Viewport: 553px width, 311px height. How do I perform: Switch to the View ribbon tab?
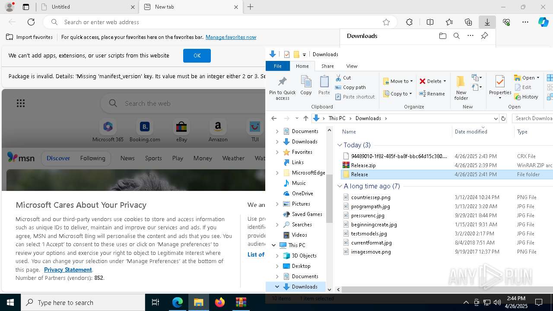pos(352,66)
